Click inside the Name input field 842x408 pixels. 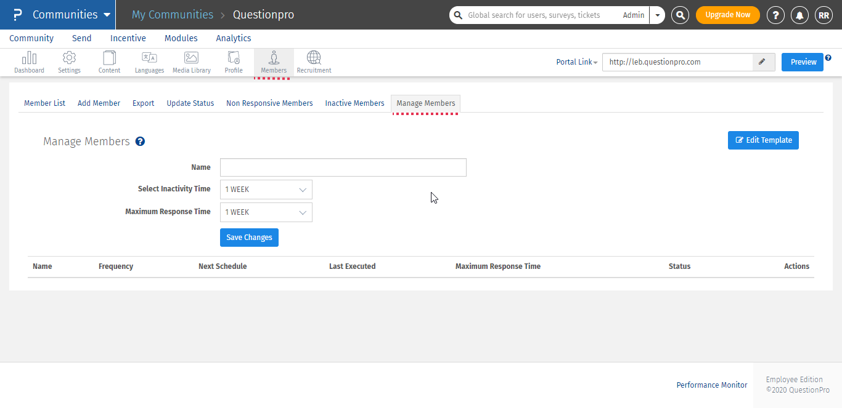tap(343, 167)
